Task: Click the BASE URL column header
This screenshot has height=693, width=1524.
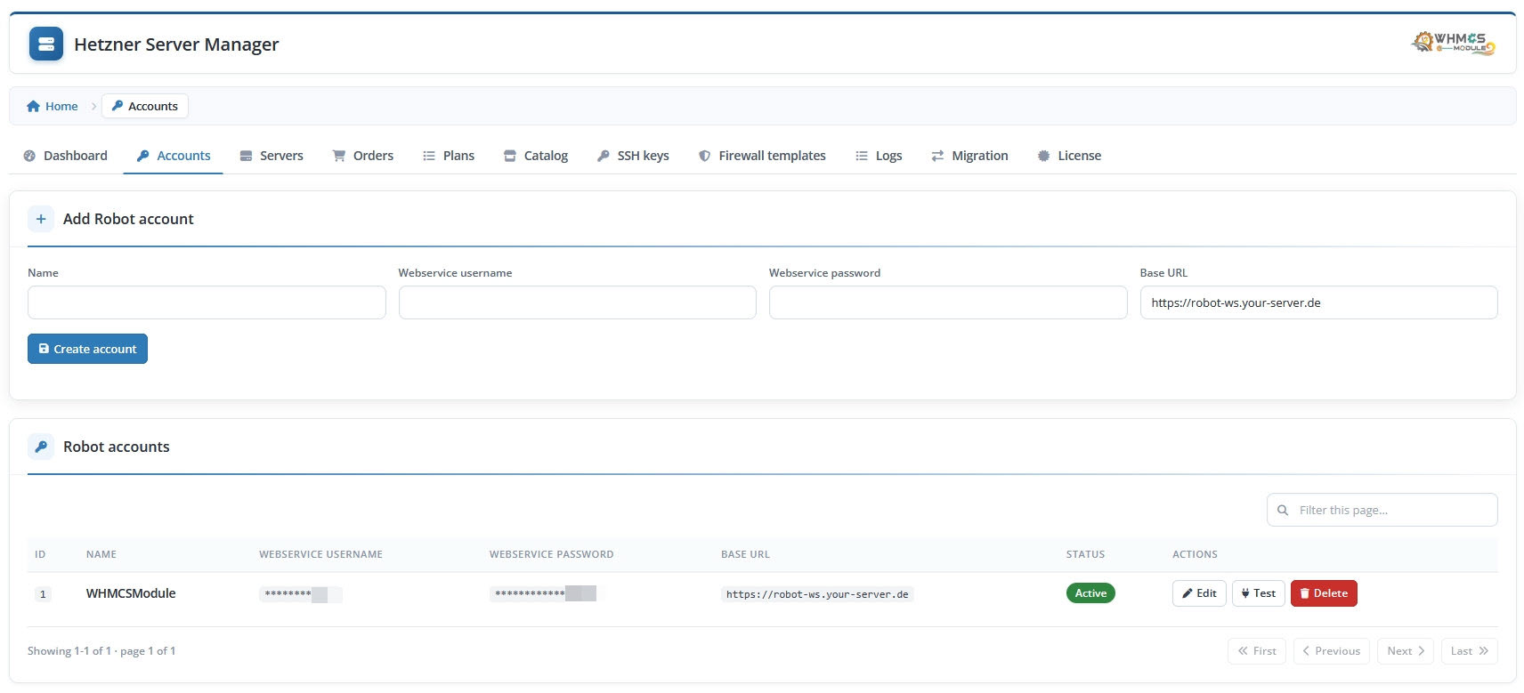Action: [x=745, y=554]
